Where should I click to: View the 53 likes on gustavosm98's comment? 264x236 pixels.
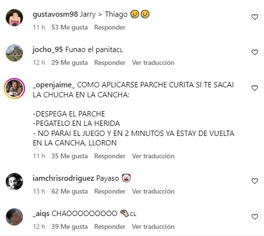tap(70, 27)
